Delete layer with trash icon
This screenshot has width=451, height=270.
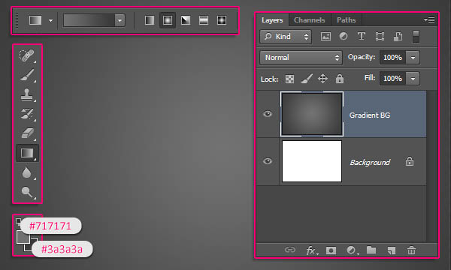(412, 250)
